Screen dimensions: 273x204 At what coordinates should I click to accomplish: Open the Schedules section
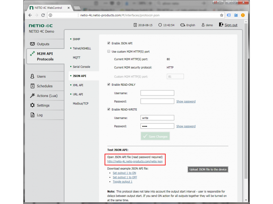point(45,86)
